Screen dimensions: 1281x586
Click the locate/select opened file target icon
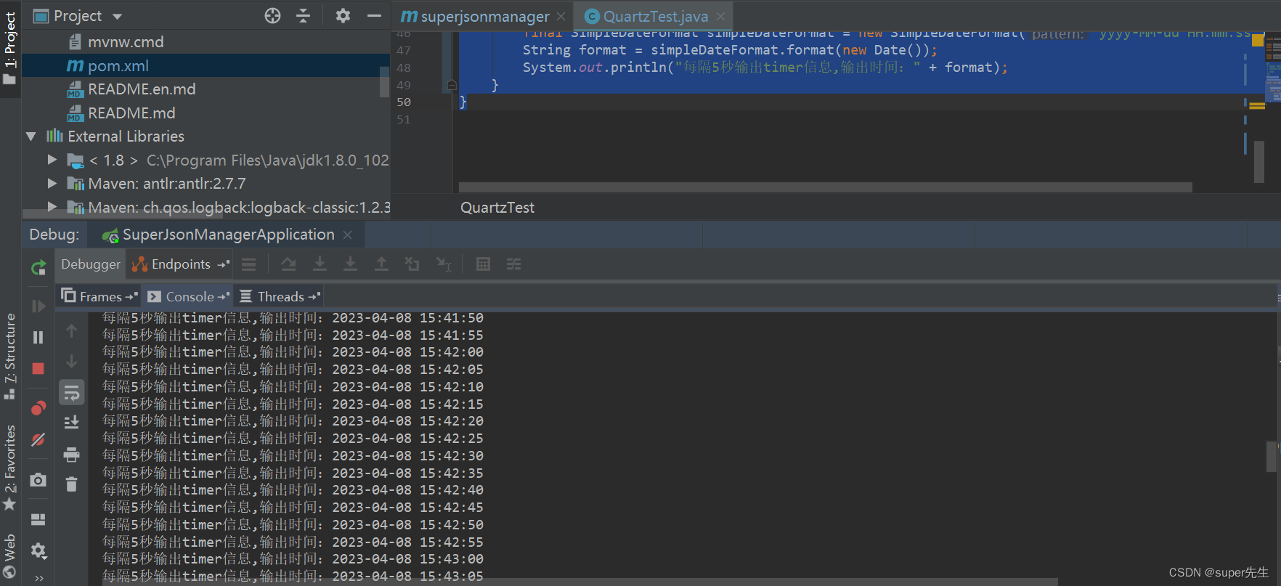point(272,16)
